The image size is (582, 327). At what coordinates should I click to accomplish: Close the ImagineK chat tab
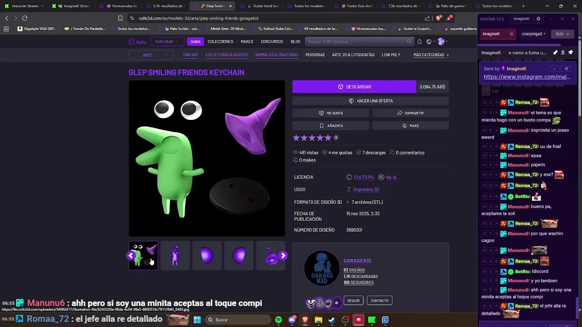pyautogui.click(x=511, y=34)
